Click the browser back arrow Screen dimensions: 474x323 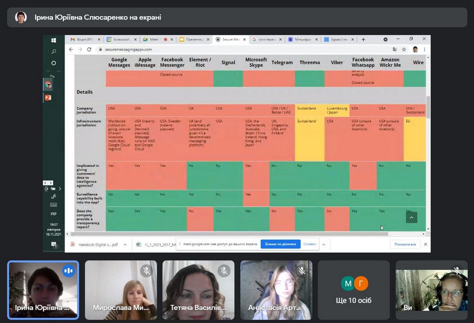pos(71,49)
